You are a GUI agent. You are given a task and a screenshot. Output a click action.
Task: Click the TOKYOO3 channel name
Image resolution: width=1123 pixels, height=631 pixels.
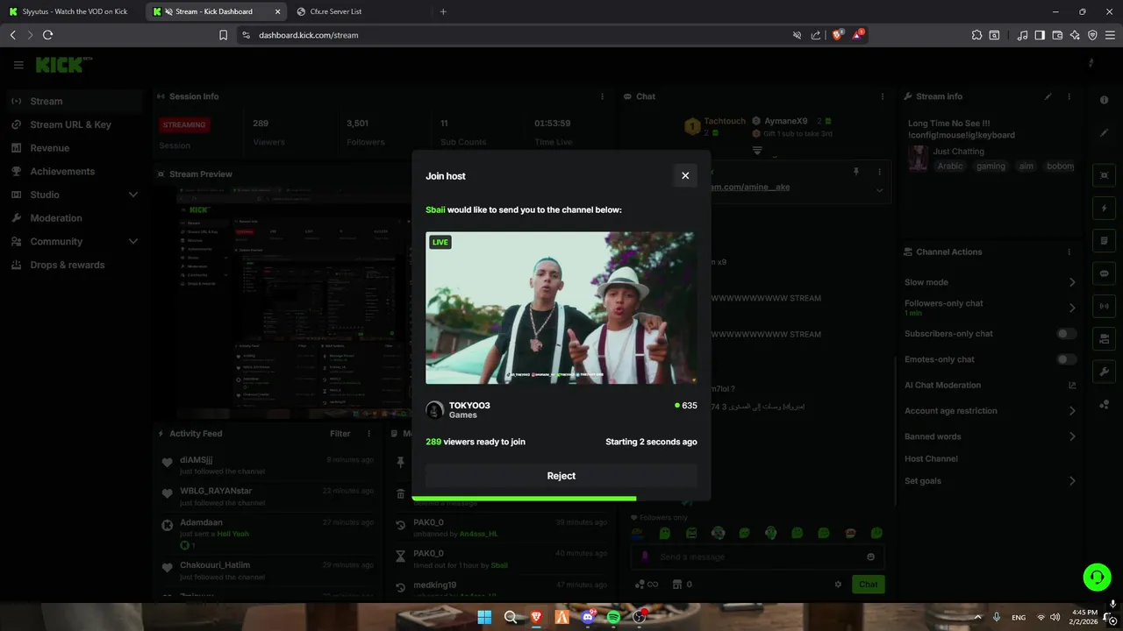coord(469,406)
